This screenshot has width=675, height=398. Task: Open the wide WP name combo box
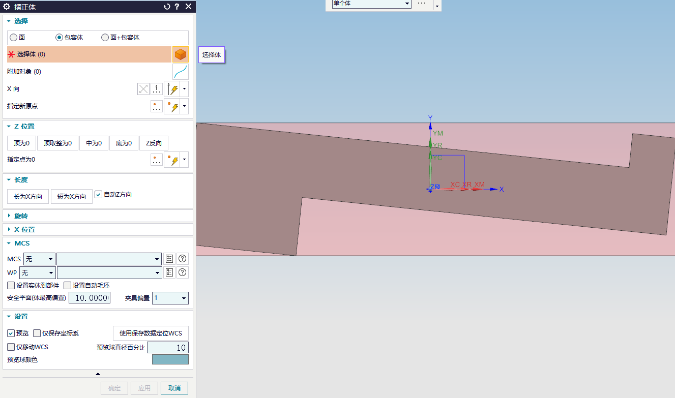(x=109, y=273)
